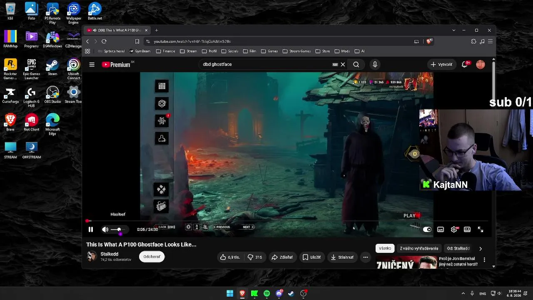Open the Brave main menu
Screen dimensions: 533x300
(x=490, y=41)
